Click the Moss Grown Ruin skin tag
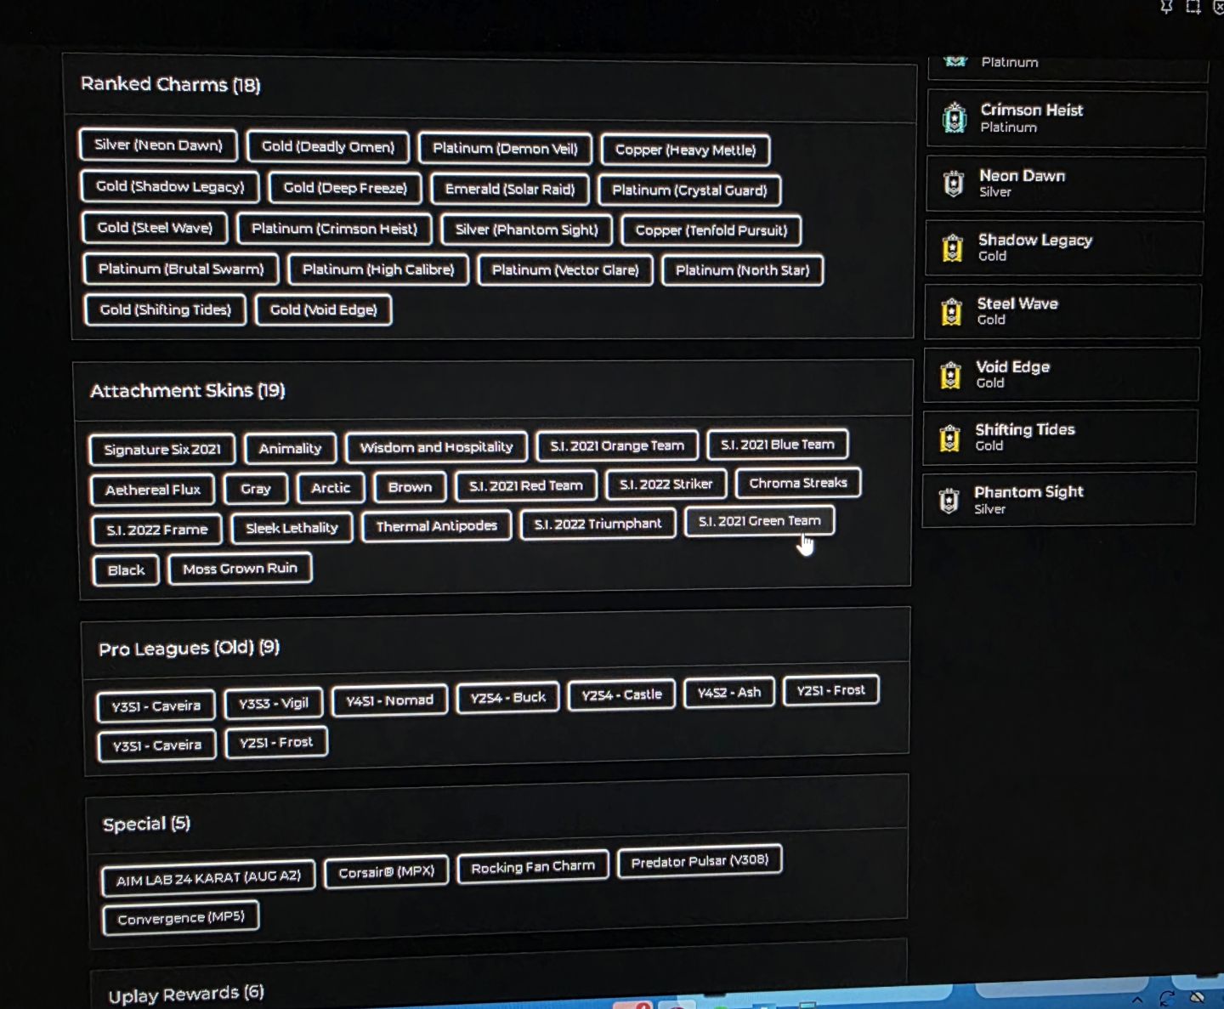The image size is (1224, 1009). point(240,568)
